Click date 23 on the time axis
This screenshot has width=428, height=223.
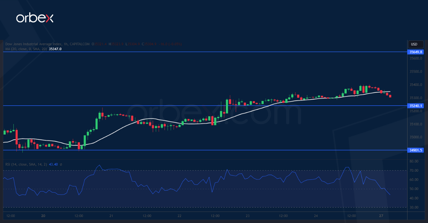(248, 216)
